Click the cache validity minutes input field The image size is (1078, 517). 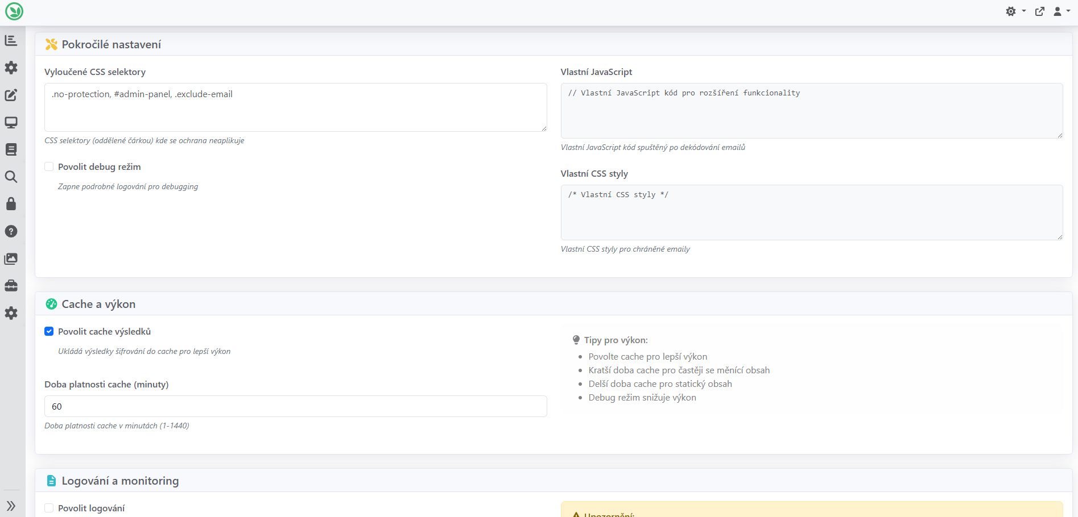click(x=296, y=406)
